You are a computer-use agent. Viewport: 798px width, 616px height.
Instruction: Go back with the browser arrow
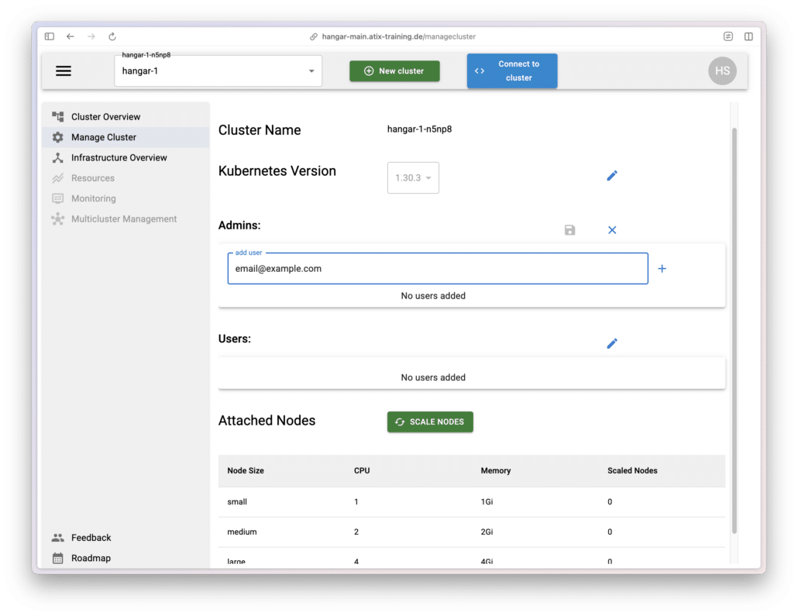coord(71,36)
